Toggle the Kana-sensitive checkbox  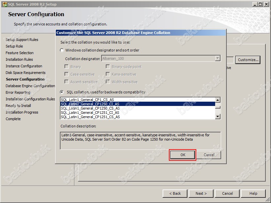108,74
